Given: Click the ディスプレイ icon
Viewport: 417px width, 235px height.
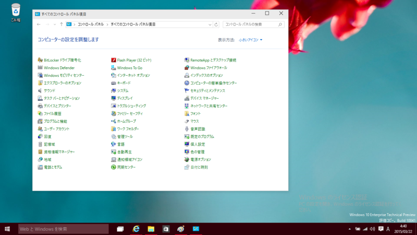Looking at the screenshot, I should (x=114, y=98).
